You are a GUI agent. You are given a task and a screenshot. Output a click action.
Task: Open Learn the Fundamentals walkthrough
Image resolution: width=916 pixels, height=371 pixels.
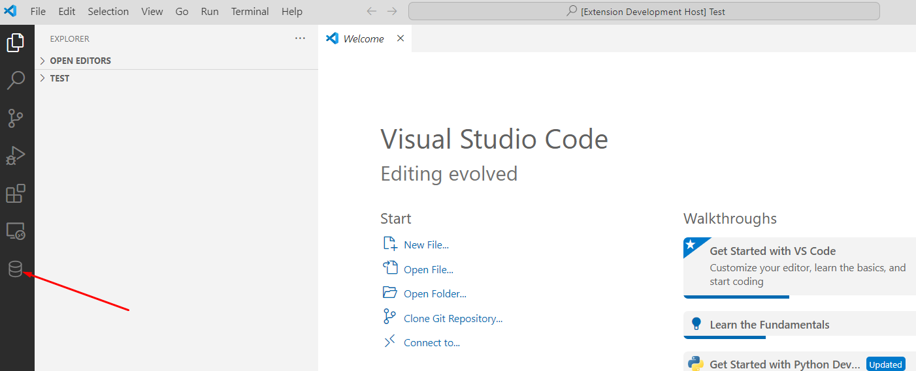coord(800,325)
